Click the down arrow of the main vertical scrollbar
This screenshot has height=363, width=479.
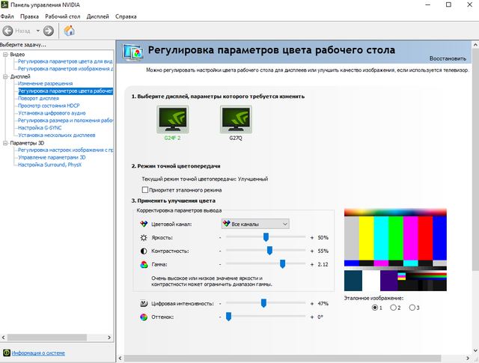476,350
